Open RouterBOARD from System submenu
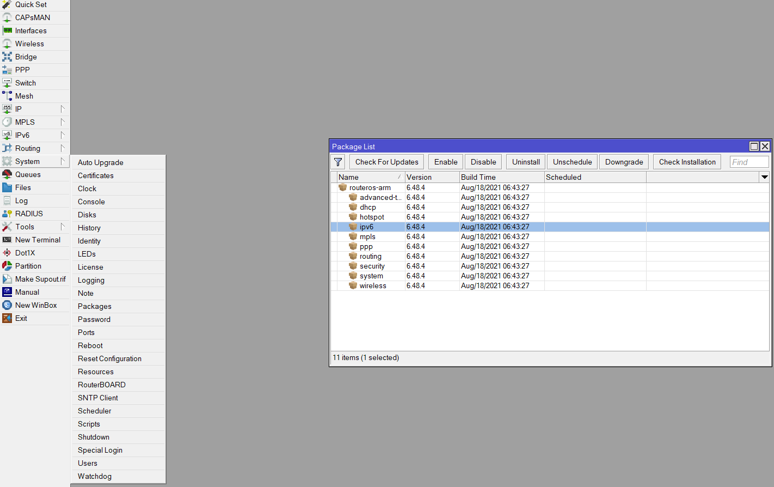This screenshot has width=774, height=487. coord(118,385)
